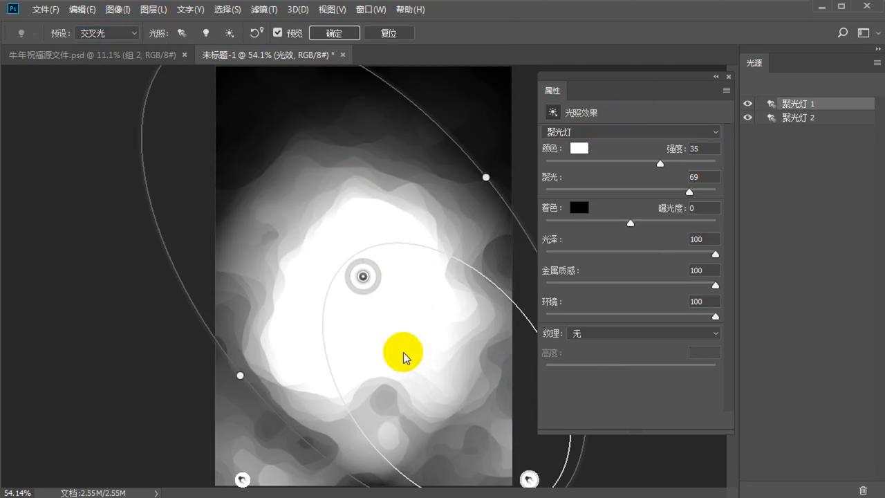
Task: Hide 聚光灯 1 using its eye icon
Action: click(747, 104)
